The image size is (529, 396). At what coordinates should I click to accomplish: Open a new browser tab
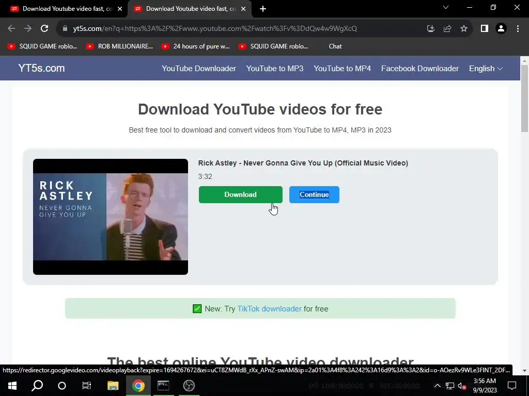[x=263, y=9]
